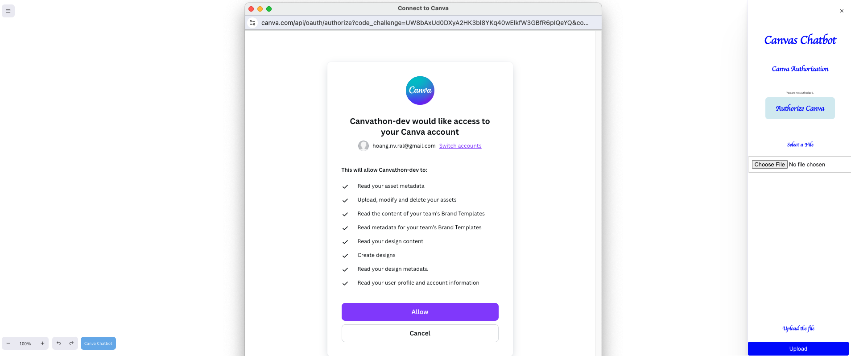Screen dimensions: 851x356
Task: Close the Canvas Chatbot side panel
Action: click(x=842, y=11)
